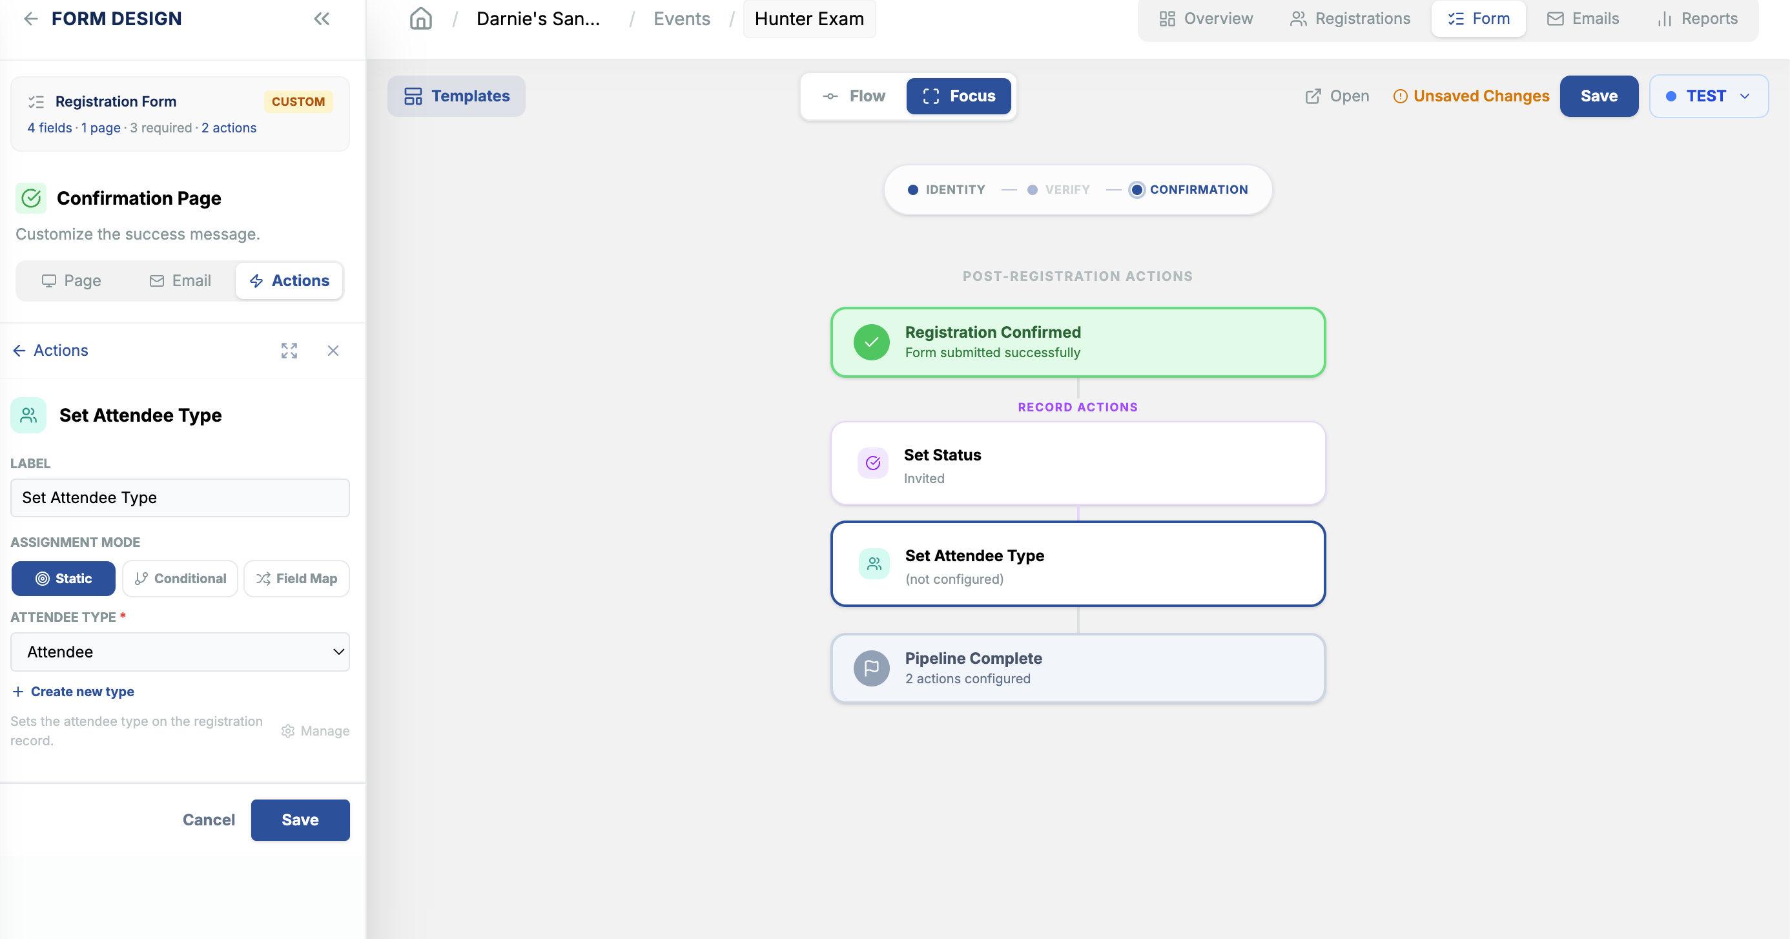This screenshot has height=939, width=1790.
Task: Click the Unsaved Changes warning icon
Action: (1400, 97)
